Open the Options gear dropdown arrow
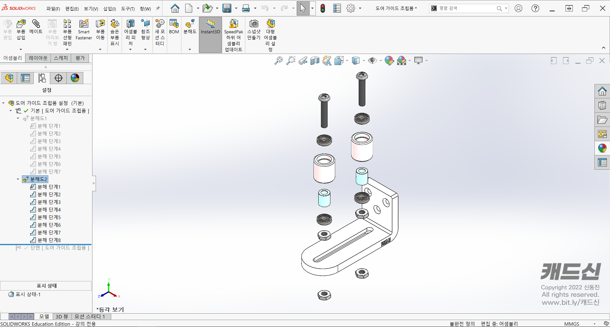The height and width of the screenshot is (327, 610). [360, 9]
